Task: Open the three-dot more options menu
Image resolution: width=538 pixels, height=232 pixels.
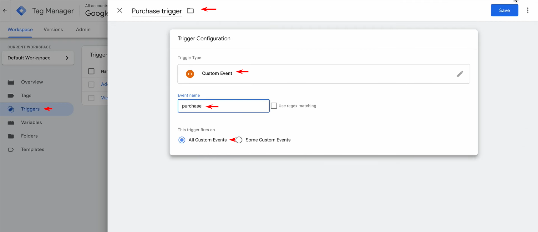Action: [x=527, y=10]
